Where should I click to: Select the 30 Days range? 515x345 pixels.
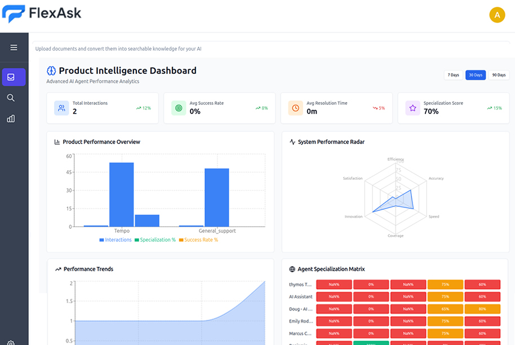(x=476, y=75)
